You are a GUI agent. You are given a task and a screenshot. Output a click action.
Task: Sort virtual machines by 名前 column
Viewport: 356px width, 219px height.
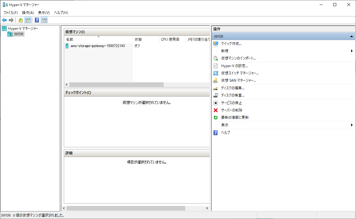pos(98,39)
